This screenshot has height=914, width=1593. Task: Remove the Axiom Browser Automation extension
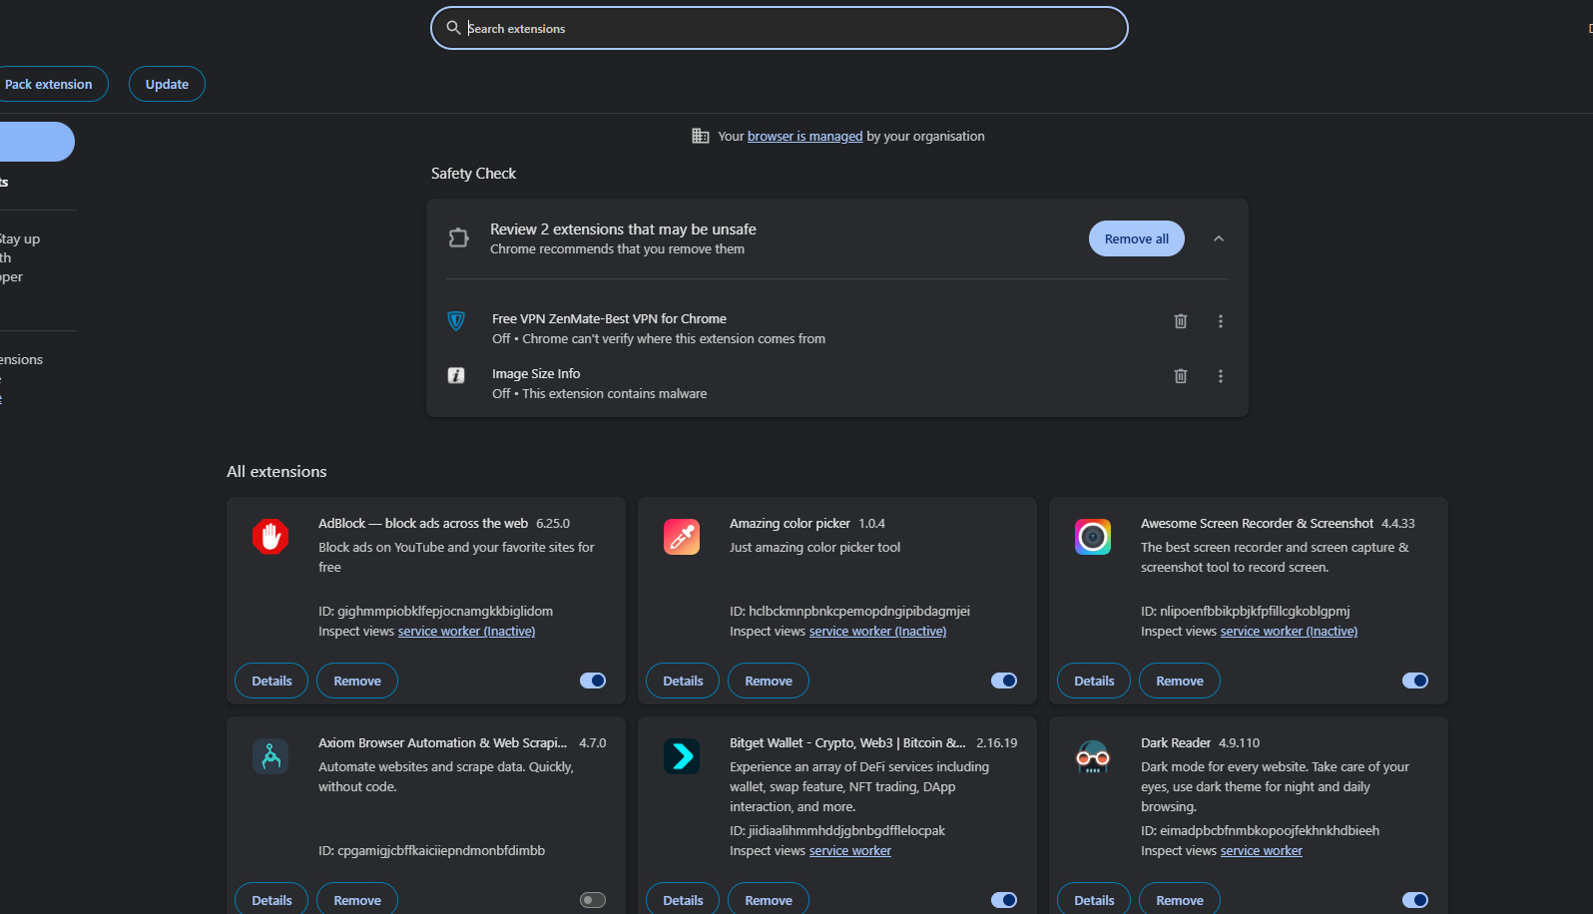coord(357,899)
